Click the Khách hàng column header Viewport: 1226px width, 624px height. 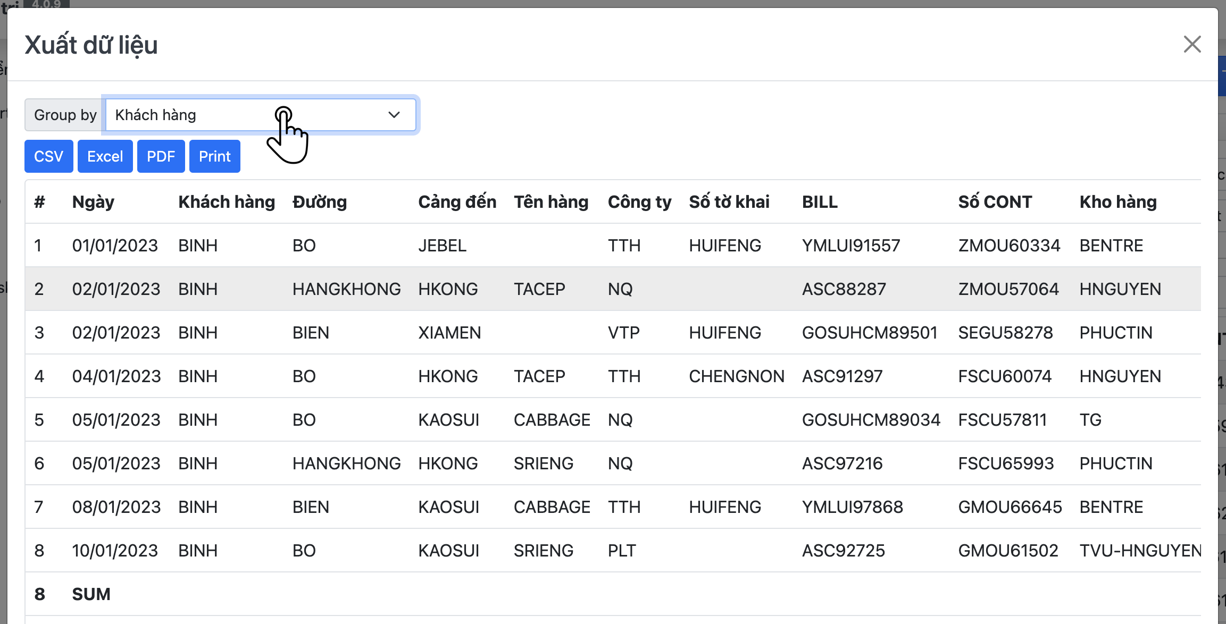pos(227,202)
